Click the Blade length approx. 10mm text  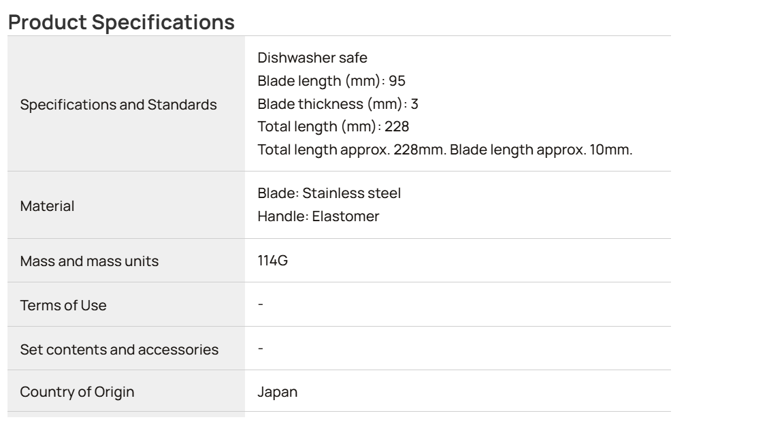click(541, 150)
